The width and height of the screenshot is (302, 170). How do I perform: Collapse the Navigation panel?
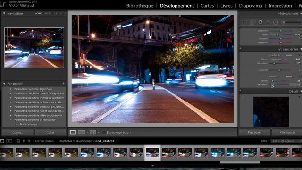point(4,13)
